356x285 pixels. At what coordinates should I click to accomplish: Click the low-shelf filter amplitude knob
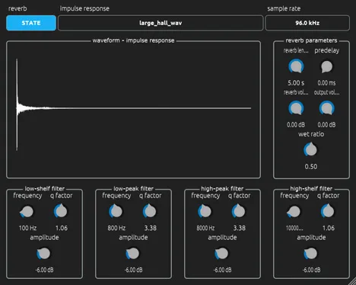43,254
